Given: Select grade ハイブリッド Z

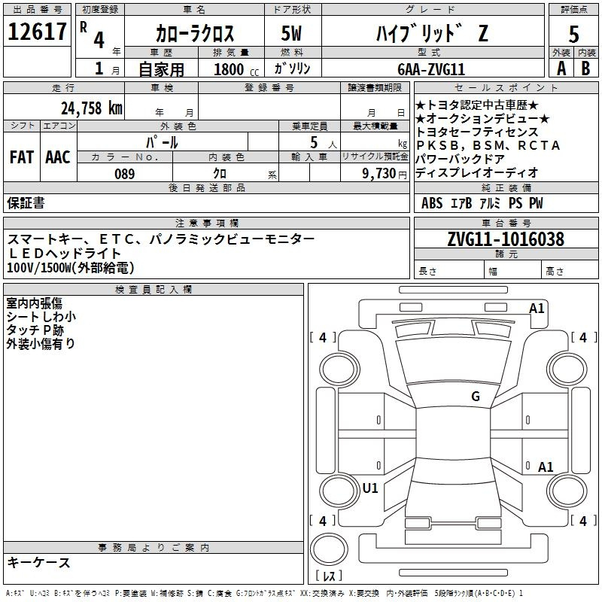Looking at the screenshot, I should (432, 33).
